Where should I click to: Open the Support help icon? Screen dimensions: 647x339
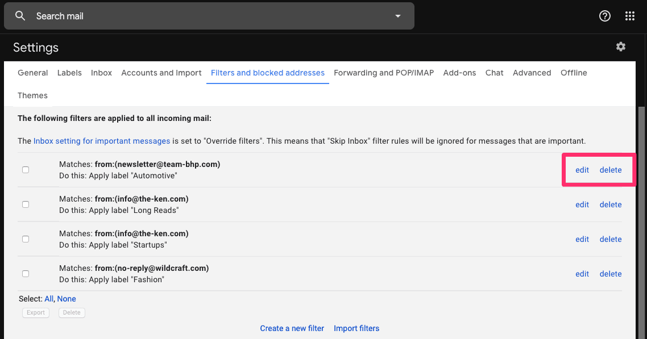click(605, 16)
